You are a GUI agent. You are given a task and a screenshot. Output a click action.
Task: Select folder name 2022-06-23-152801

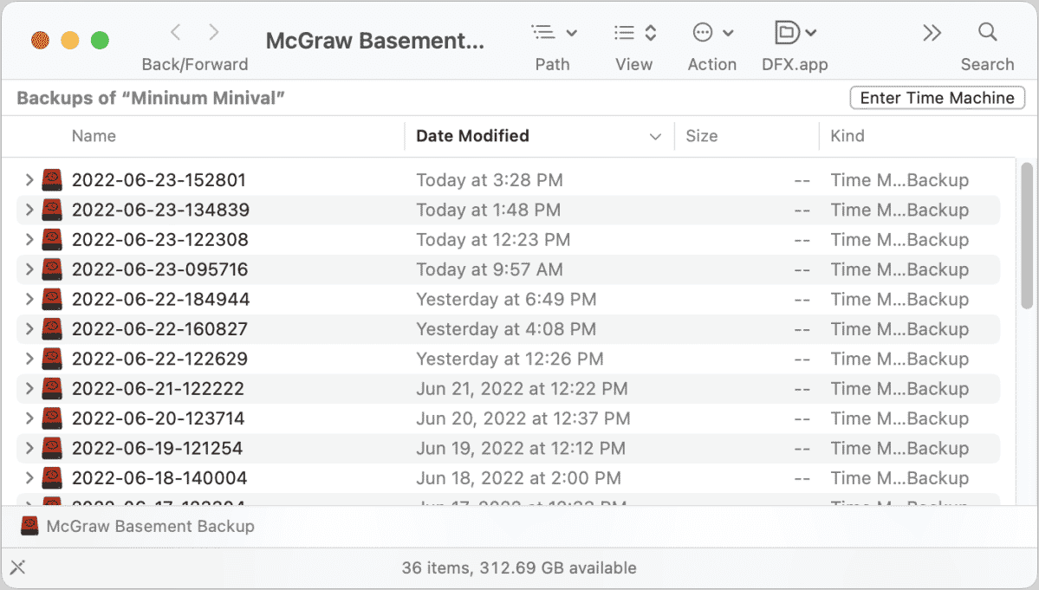[159, 180]
